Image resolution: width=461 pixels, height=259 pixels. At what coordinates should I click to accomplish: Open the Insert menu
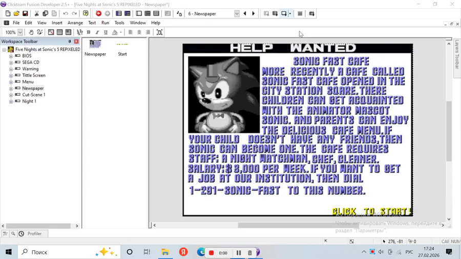[57, 23]
